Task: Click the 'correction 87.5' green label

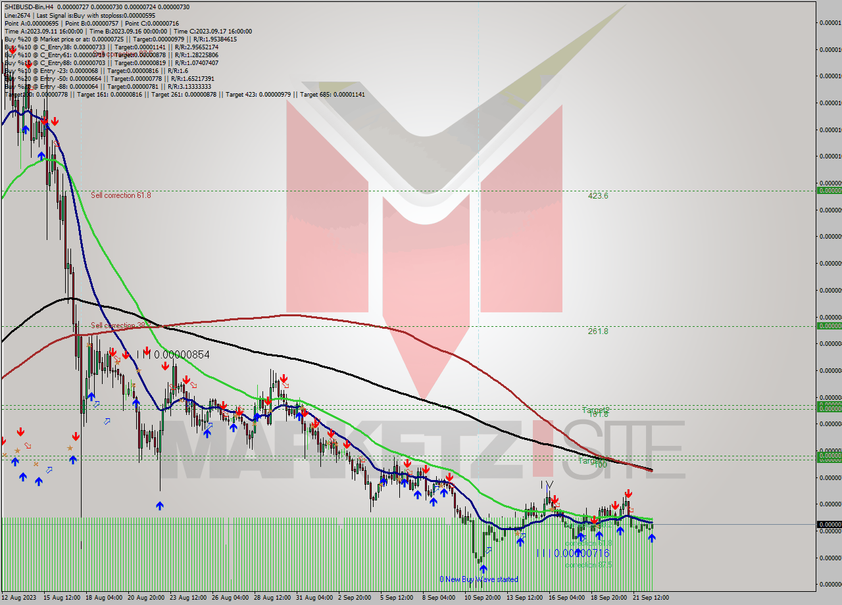Action: tap(589, 565)
